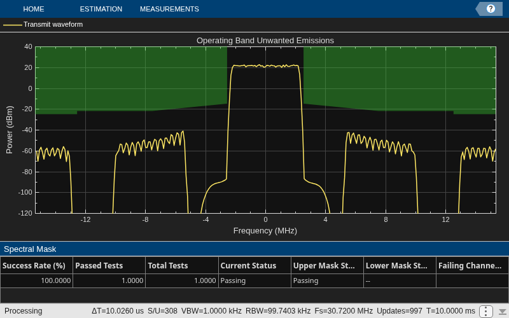Click the Updates=997 status entry

tap(400, 311)
